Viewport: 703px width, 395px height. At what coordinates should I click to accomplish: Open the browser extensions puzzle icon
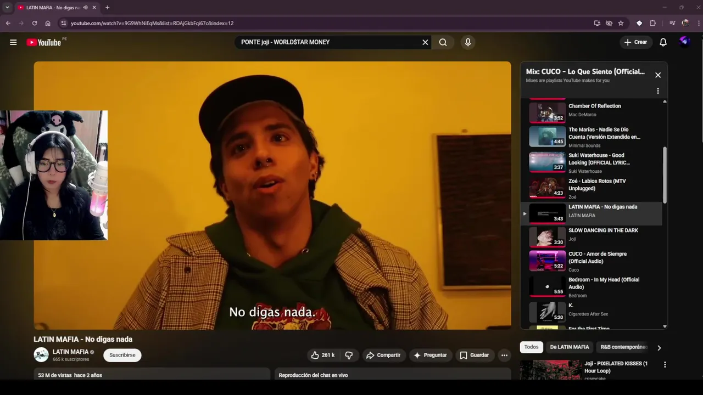[652, 23]
